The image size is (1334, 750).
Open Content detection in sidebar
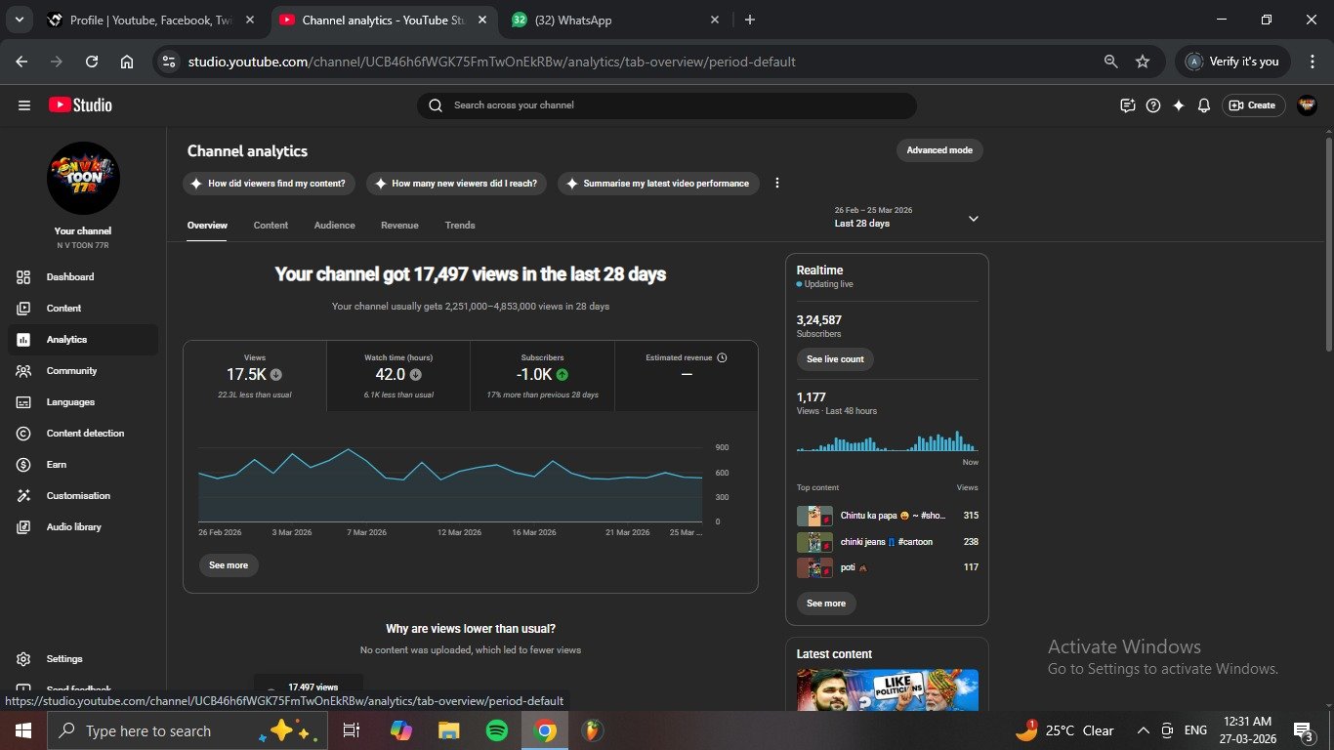point(85,434)
